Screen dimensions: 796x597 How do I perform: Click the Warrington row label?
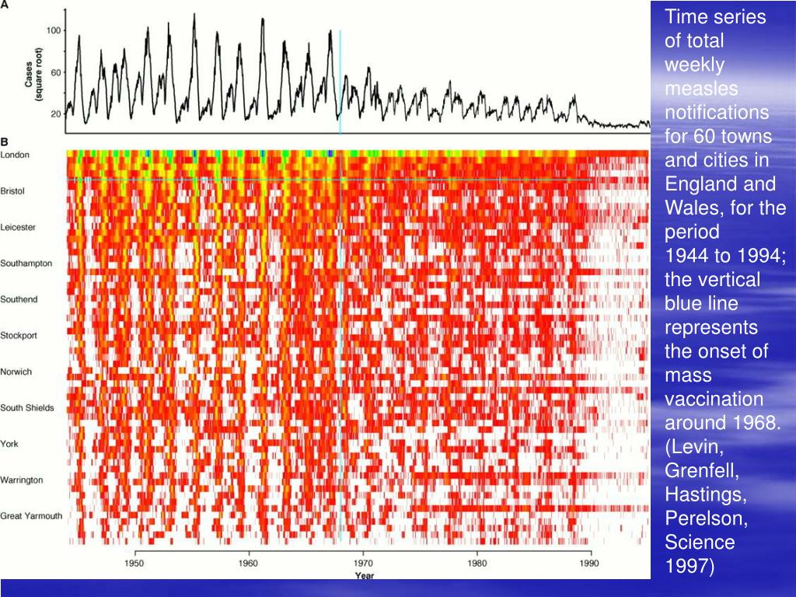click(x=21, y=480)
